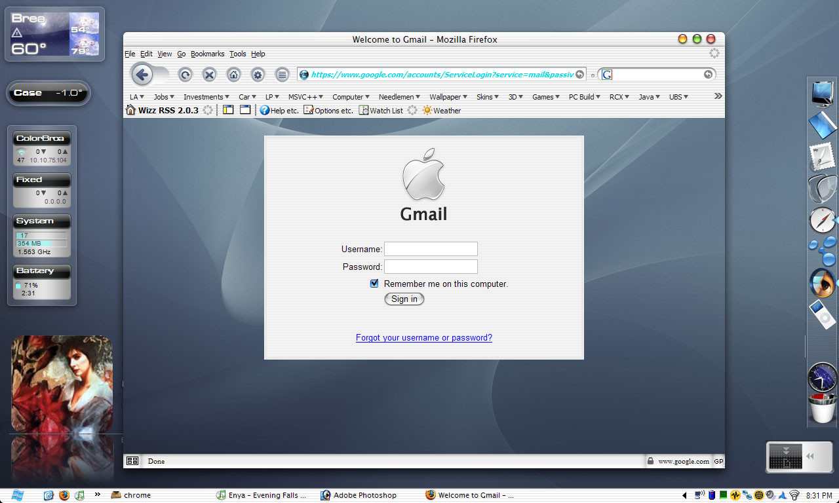Click the Wizz RSS home icon
Image resolution: width=839 pixels, height=503 pixels.
[x=130, y=110]
